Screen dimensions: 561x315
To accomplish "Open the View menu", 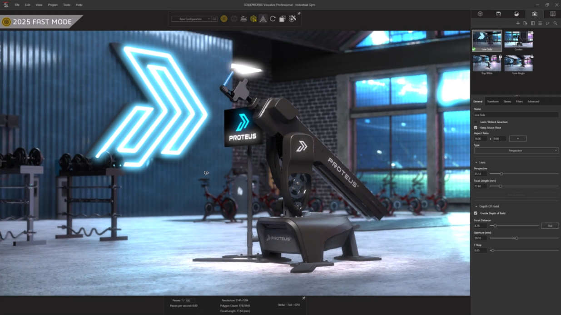I will [39, 5].
